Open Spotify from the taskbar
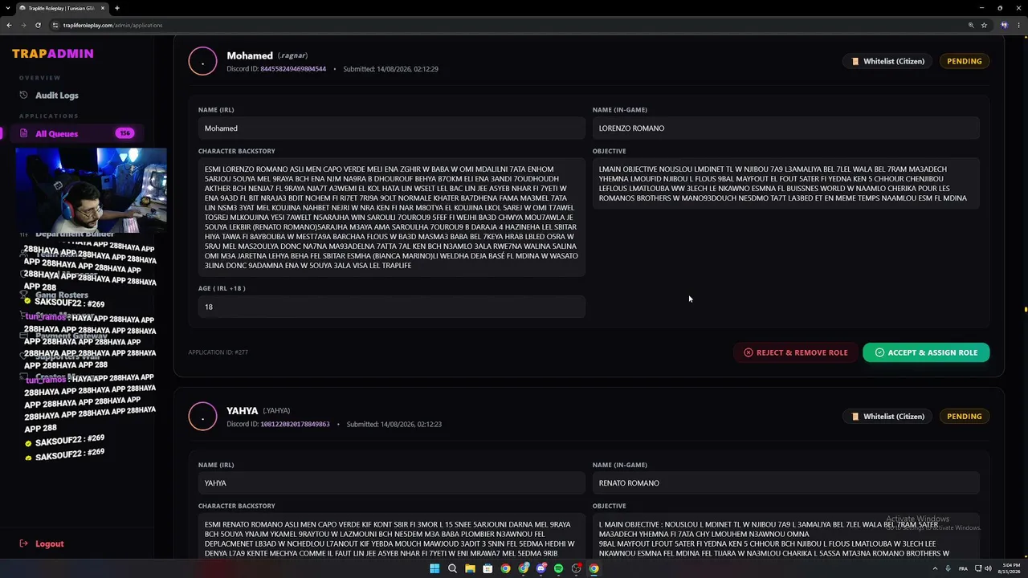The height and width of the screenshot is (578, 1028). (x=558, y=568)
